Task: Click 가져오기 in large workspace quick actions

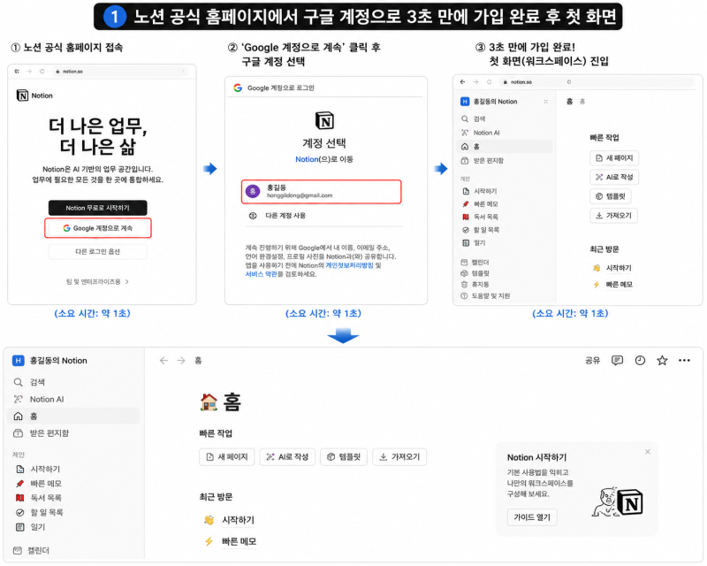Action: 399,457
